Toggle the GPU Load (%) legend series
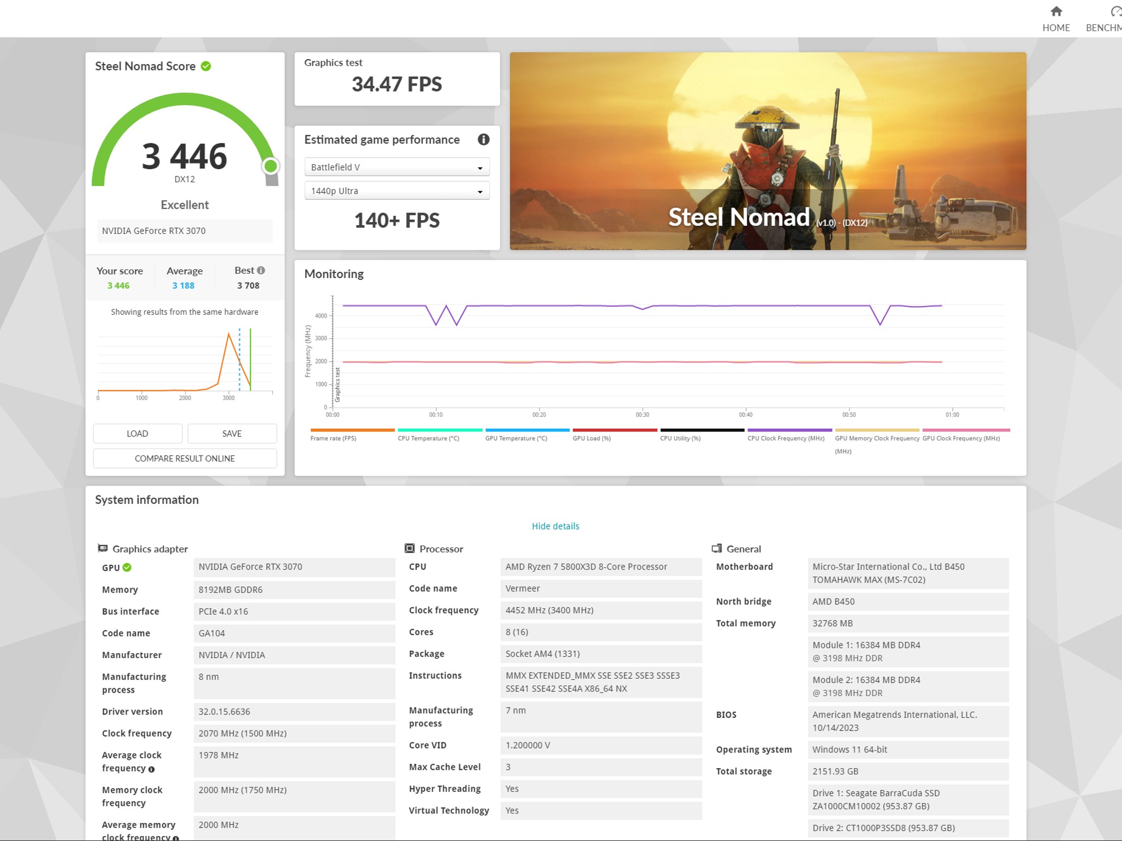The height and width of the screenshot is (841, 1122). [615, 434]
